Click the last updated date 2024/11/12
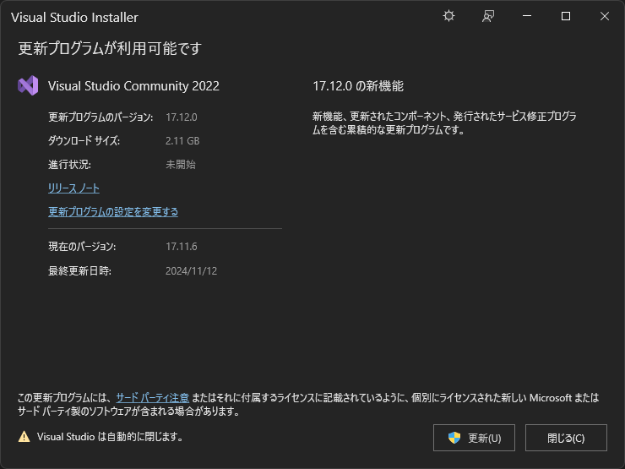Image resolution: width=625 pixels, height=469 pixels. tap(192, 271)
